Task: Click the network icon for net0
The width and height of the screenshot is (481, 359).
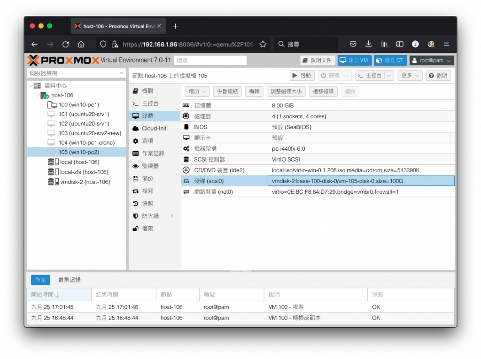Action: click(186, 191)
